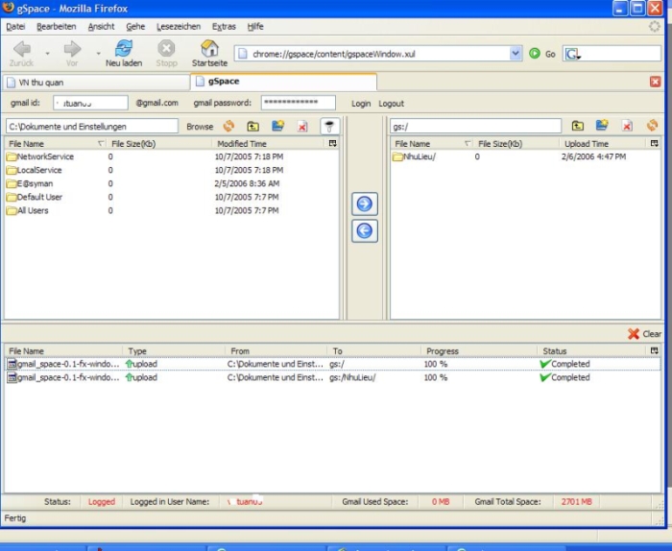
Task: Sort remote list by Upload Time
Action: pyautogui.click(x=604, y=144)
